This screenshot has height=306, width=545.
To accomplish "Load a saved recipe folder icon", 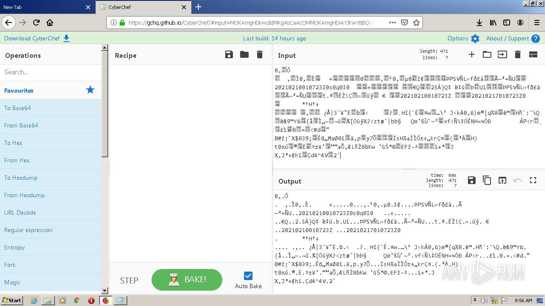I will 244,54.
